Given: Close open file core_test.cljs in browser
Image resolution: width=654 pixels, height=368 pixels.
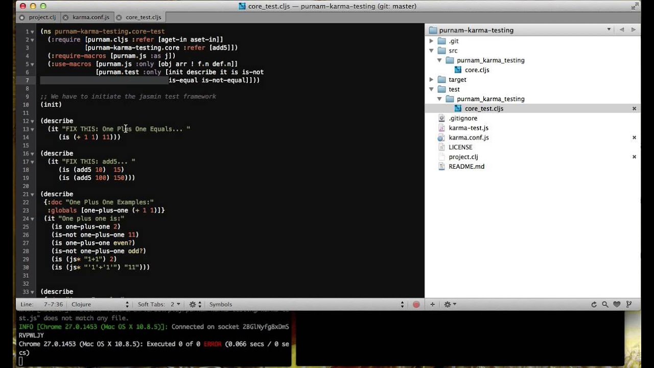Looking at the screenshot, I should pyautogui.click(x=634, y=108).
